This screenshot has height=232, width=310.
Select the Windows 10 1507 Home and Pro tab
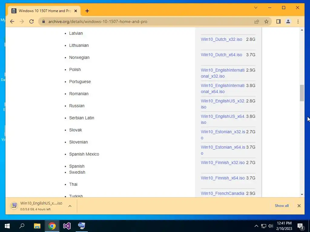click(x=44, y=11)
